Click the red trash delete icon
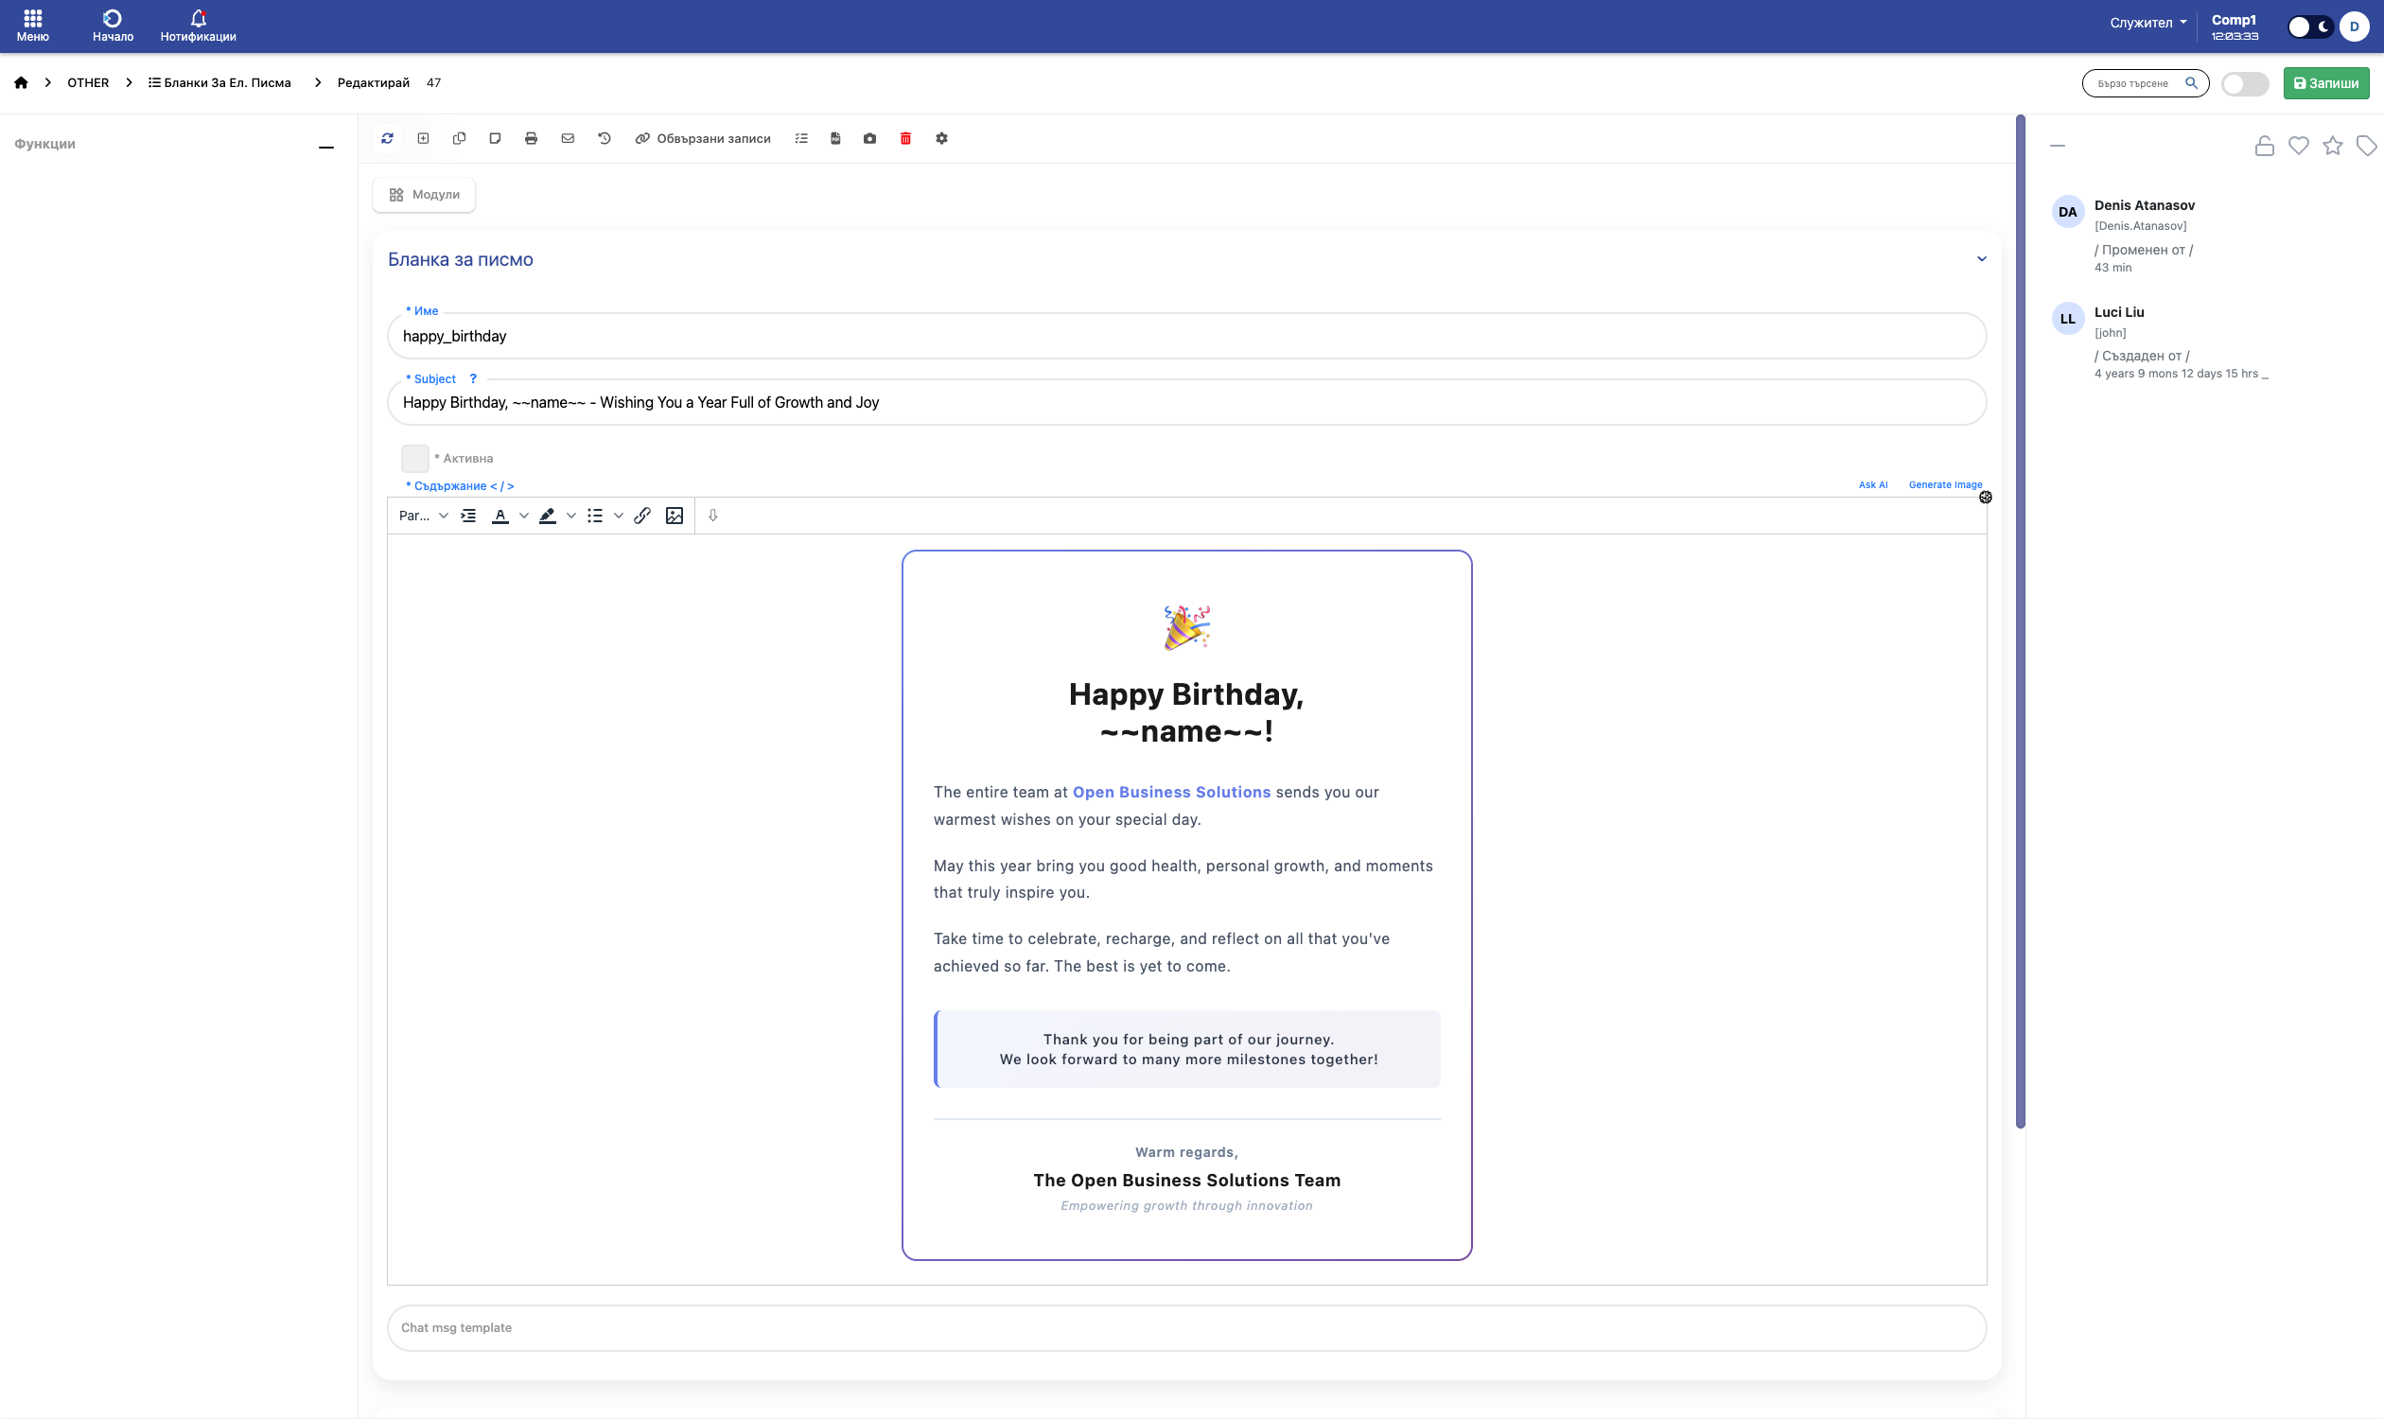2384x1419 pixels. (905, 139)
